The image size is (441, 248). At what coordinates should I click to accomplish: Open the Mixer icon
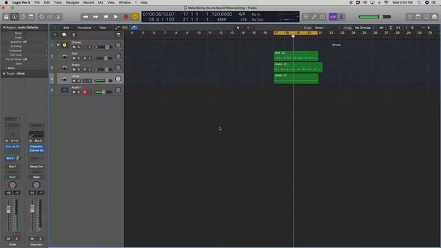point(50,17)
